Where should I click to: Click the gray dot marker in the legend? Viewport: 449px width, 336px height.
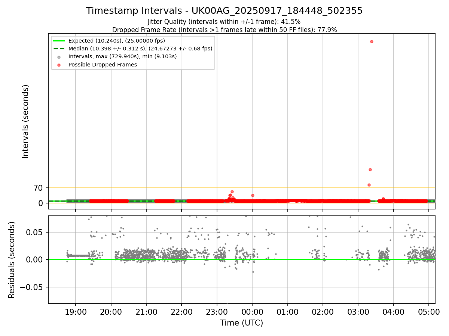tap(59, 57)
